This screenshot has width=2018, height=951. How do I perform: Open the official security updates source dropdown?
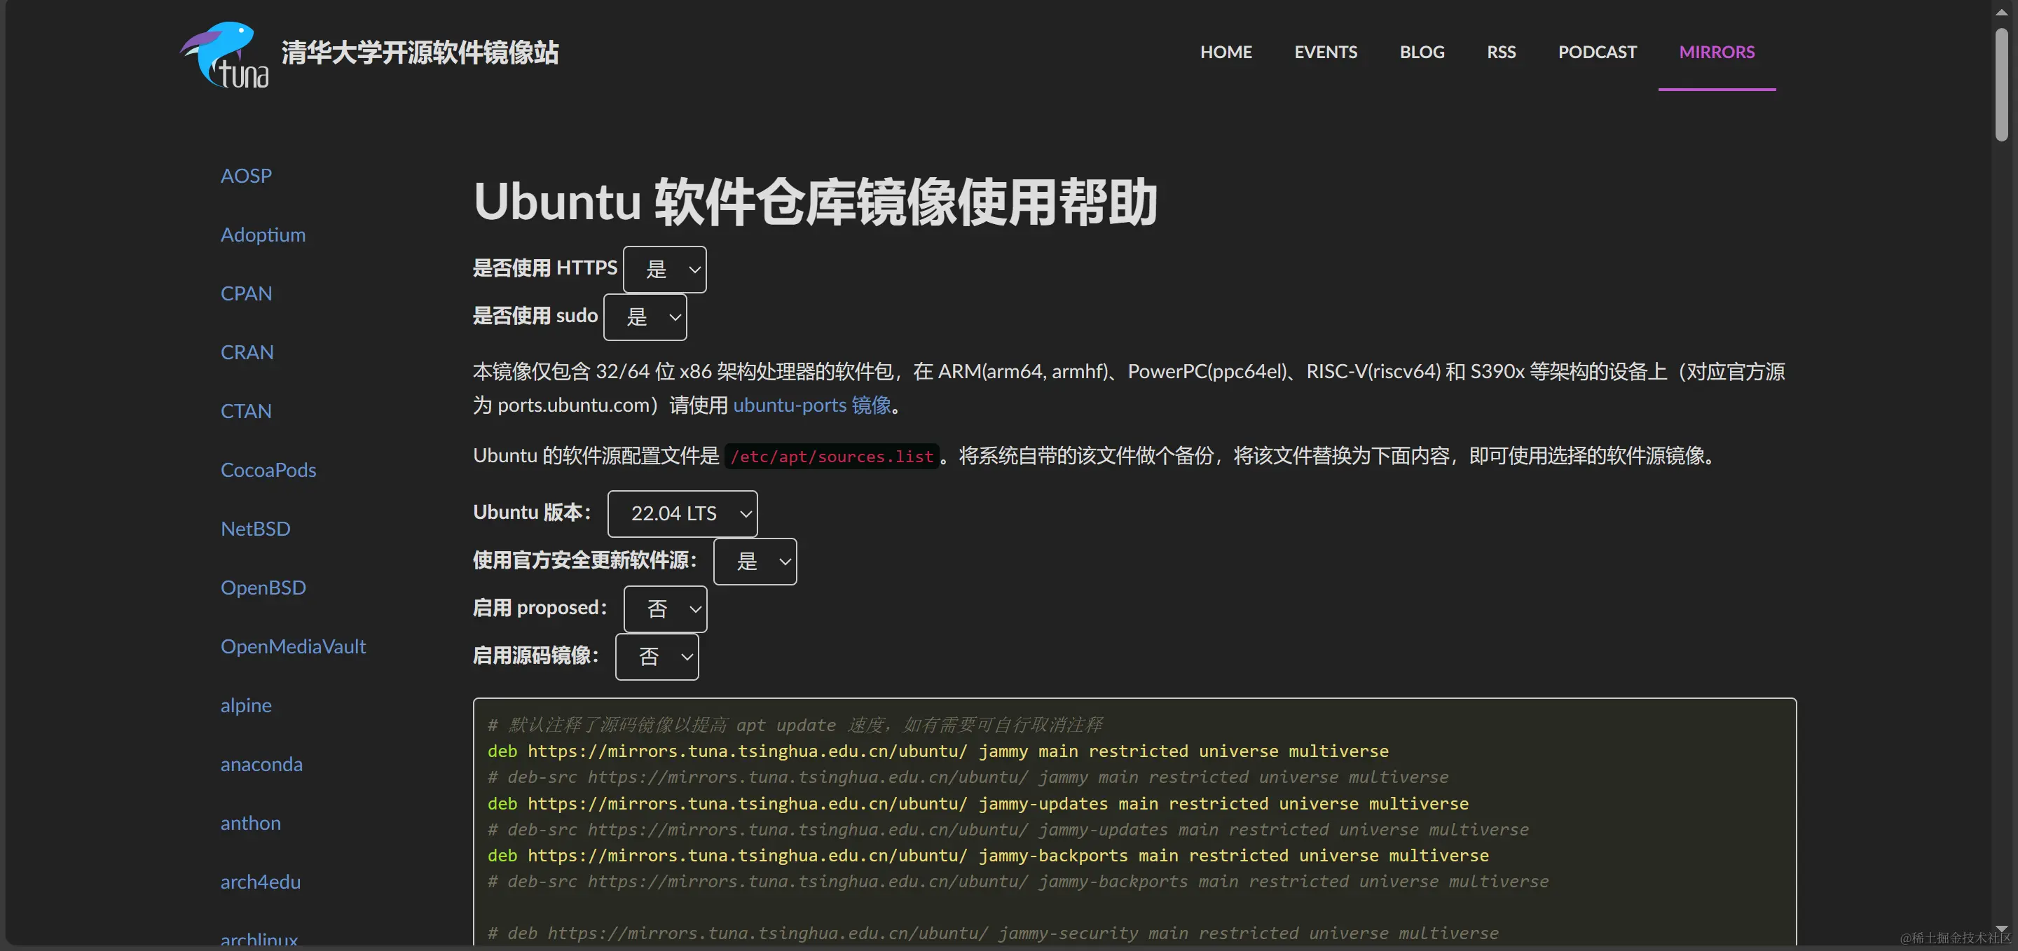(x=755, y=561)
